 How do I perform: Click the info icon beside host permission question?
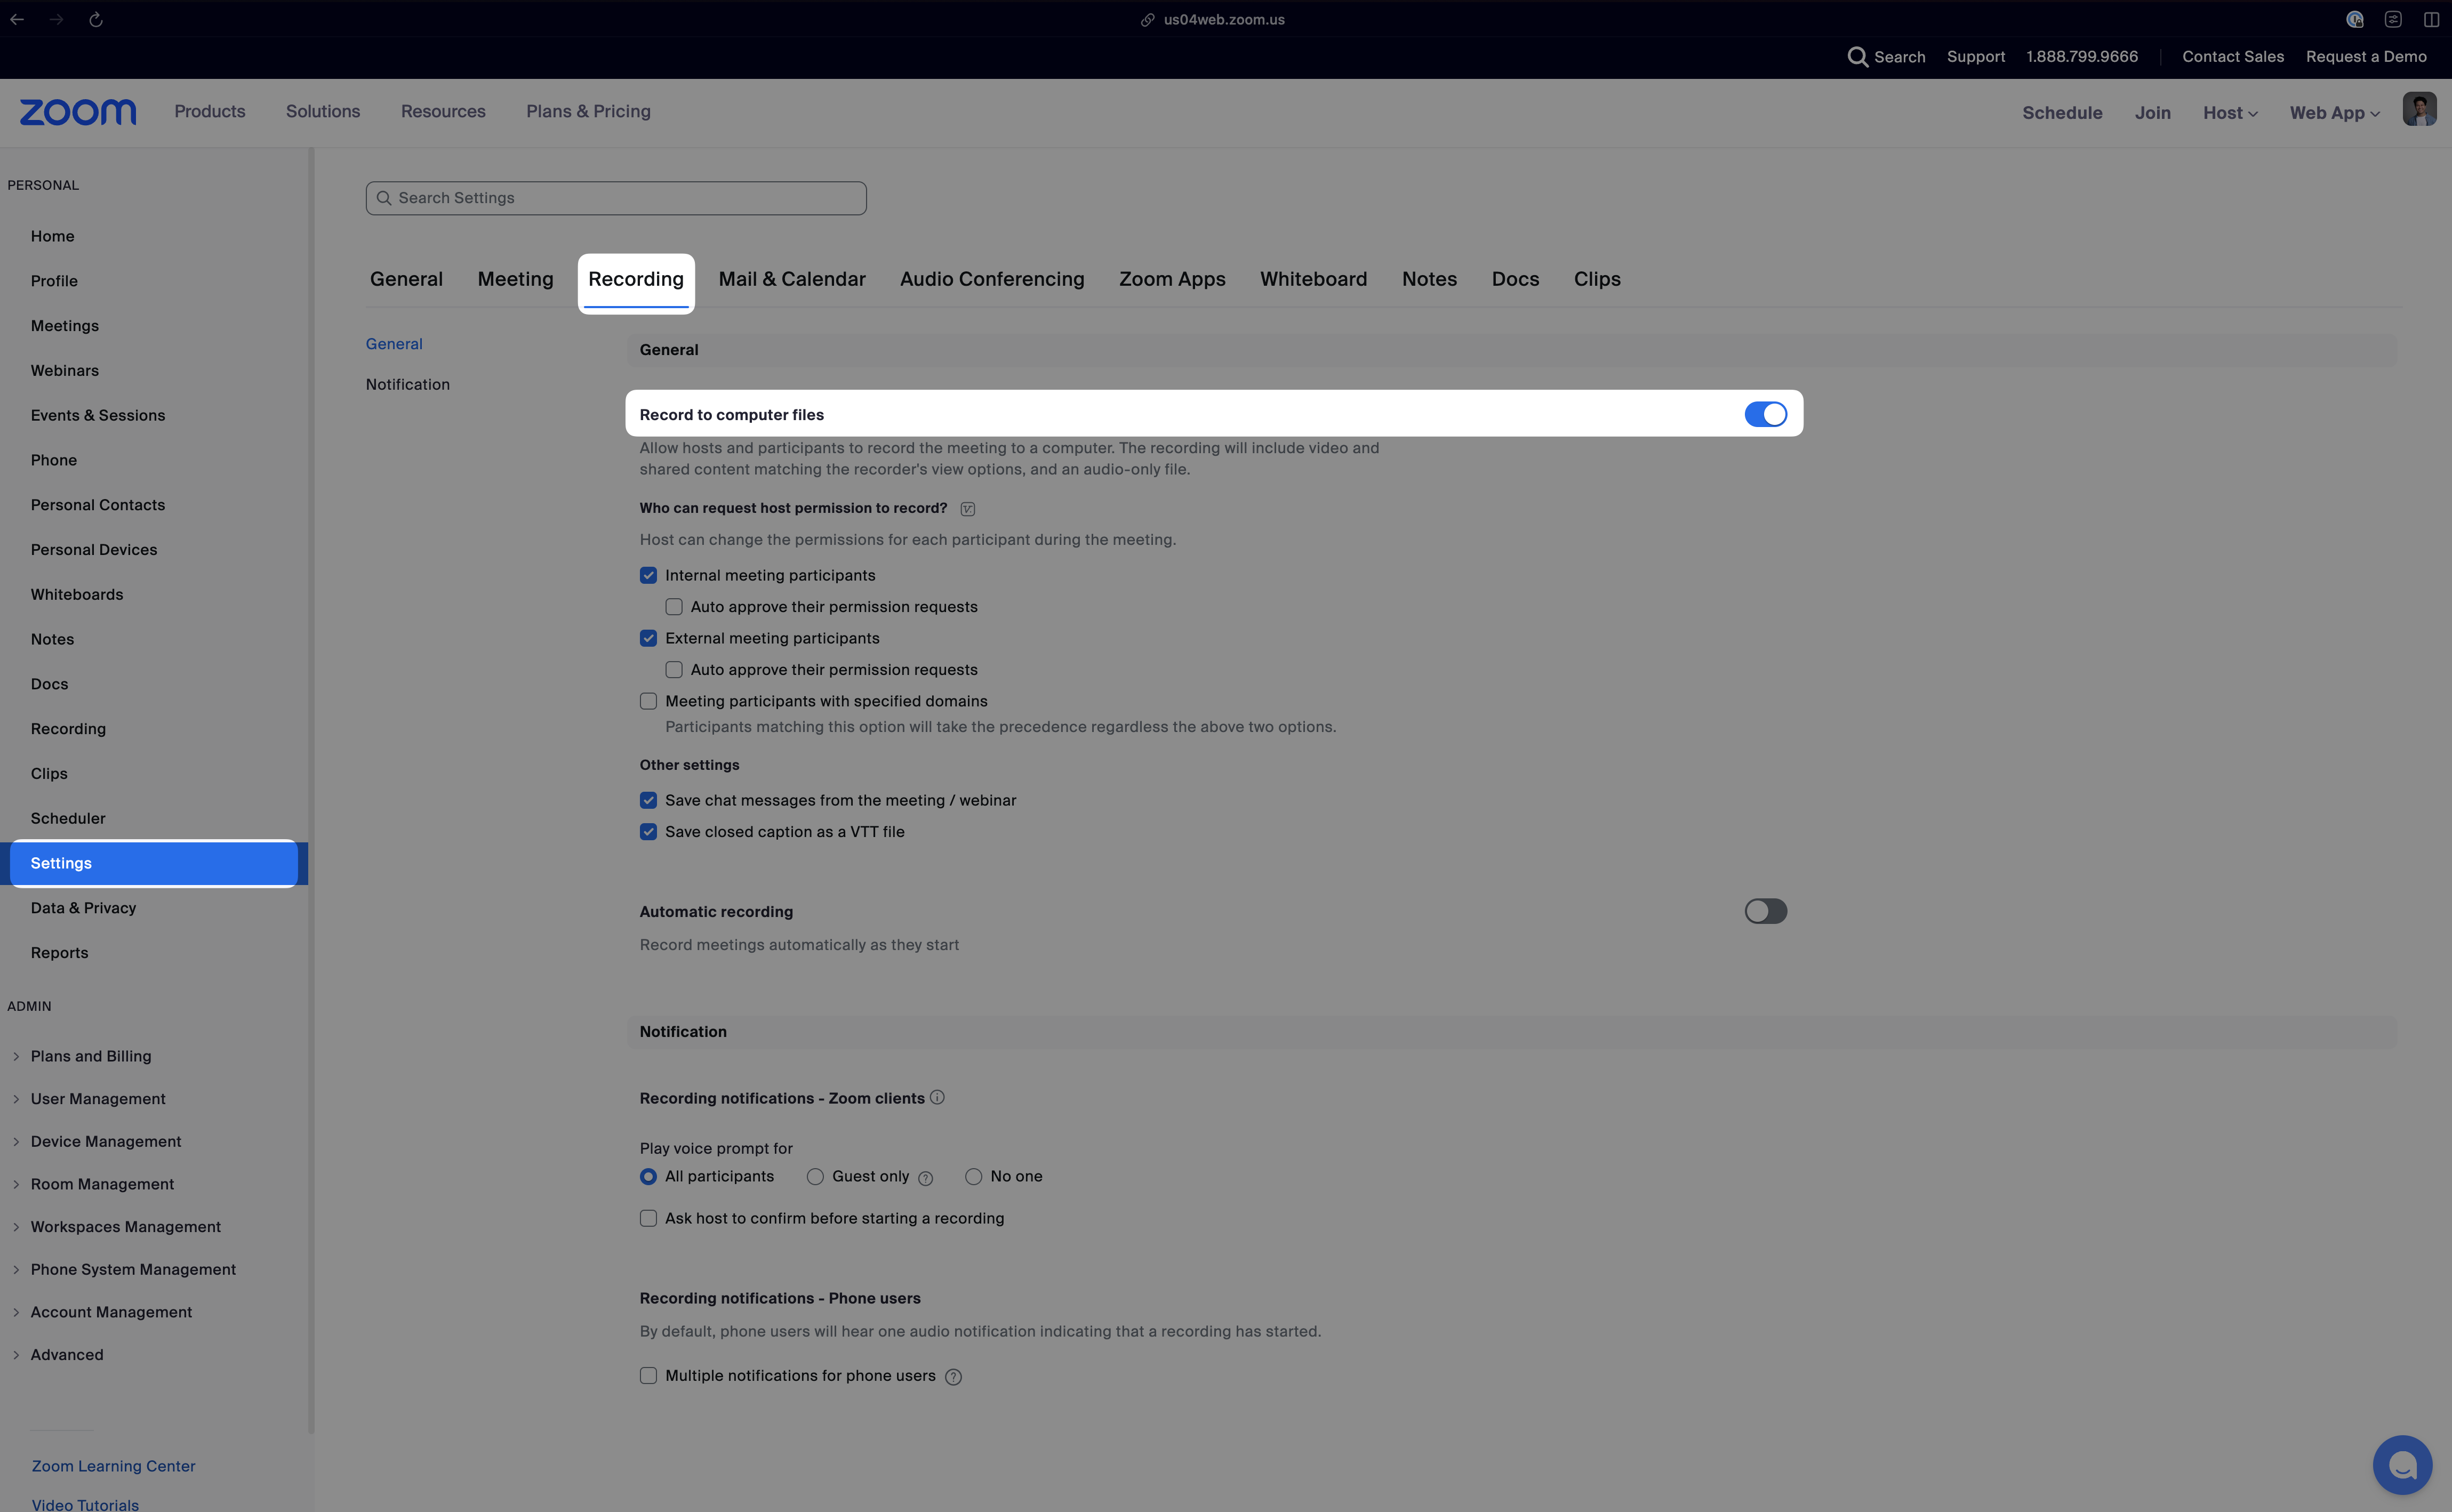pyautogui.click(x=968, y=509)
